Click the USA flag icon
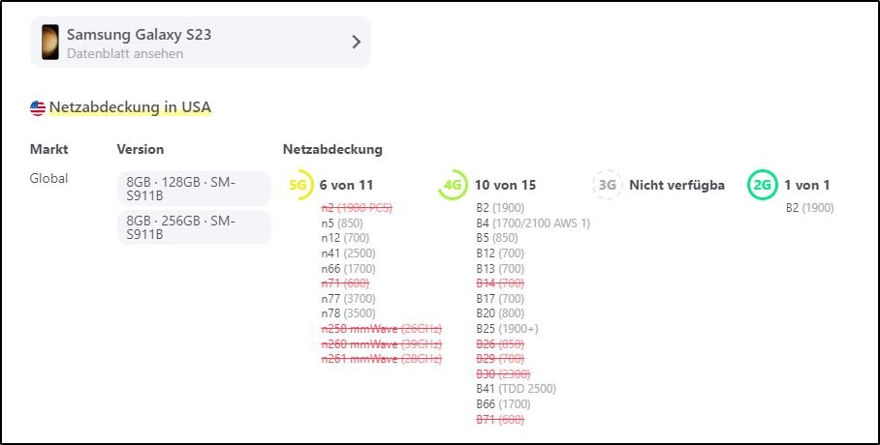 click(x=38, y=108)
